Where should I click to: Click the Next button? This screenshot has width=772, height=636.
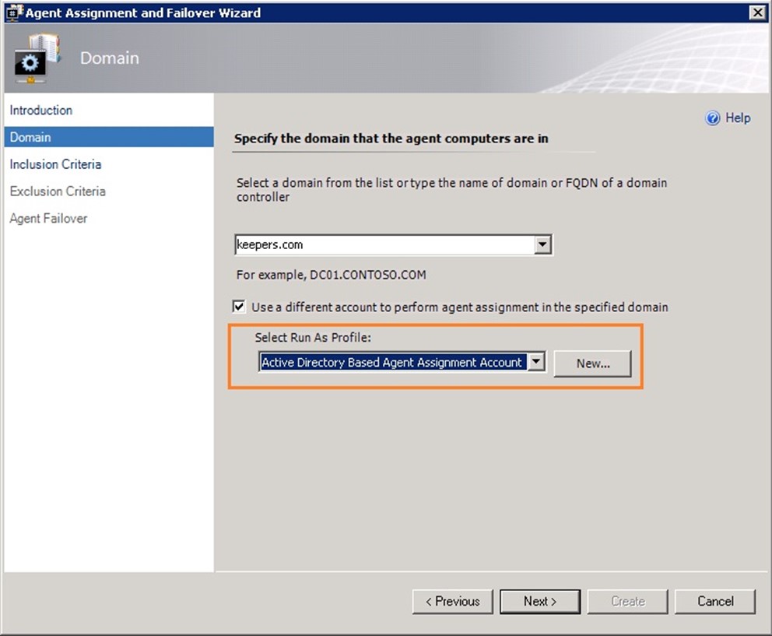tap(540, 602)
